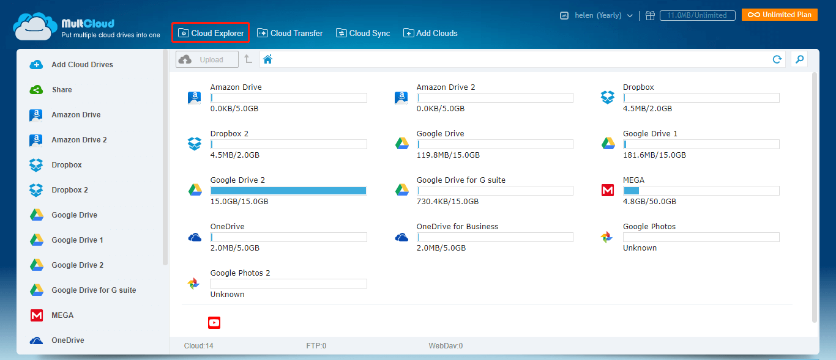Select Add Clouds in top navigation
The height and width of the screenshot is (360, 836).
tap(430, 33)
